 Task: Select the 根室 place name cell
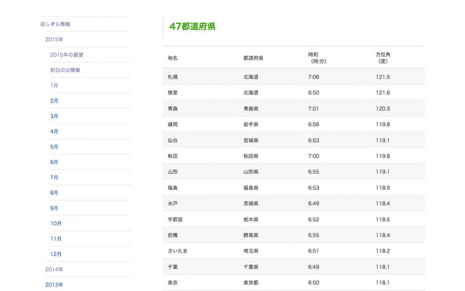click(173, 92)
